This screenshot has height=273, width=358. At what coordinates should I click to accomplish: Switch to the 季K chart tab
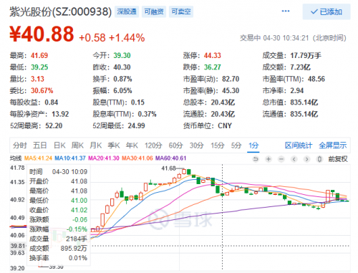(x=114, y=145)
